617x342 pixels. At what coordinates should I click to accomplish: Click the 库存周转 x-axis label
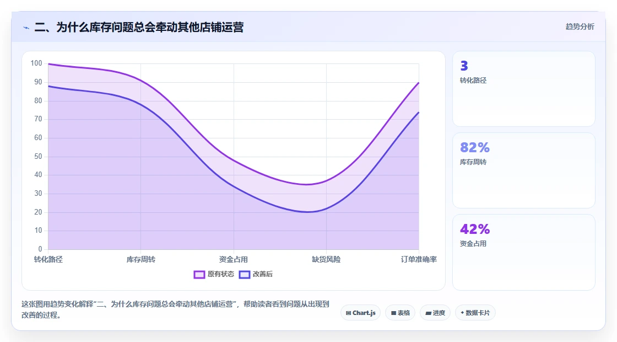[141, 259]
